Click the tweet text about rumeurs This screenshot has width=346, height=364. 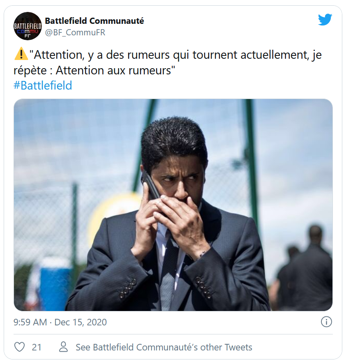tap(168, 62)
